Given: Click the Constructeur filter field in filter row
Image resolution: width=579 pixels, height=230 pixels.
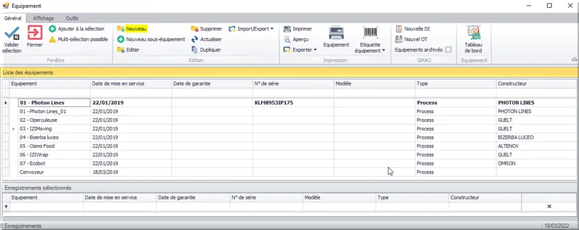Looking at the screenshot, I should (x=536, y=93).
